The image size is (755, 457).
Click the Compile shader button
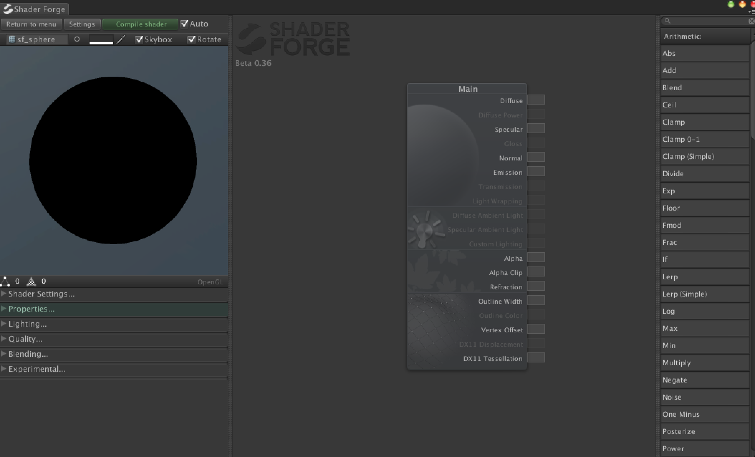[141, 24]
